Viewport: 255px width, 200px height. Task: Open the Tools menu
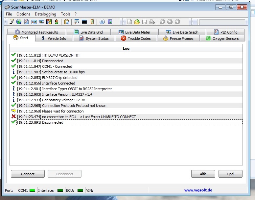tap(65, 14)
